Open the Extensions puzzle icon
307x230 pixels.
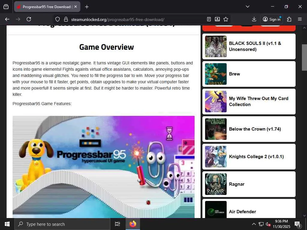[289, 19]
